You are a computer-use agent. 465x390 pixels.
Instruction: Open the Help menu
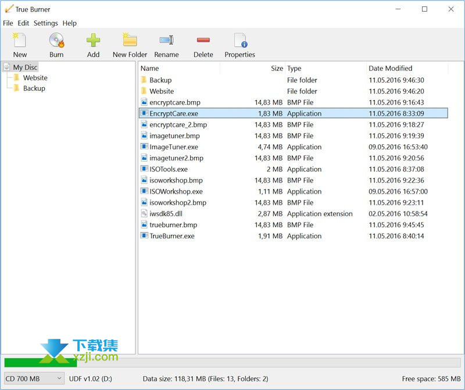click(x=69, y=23)
